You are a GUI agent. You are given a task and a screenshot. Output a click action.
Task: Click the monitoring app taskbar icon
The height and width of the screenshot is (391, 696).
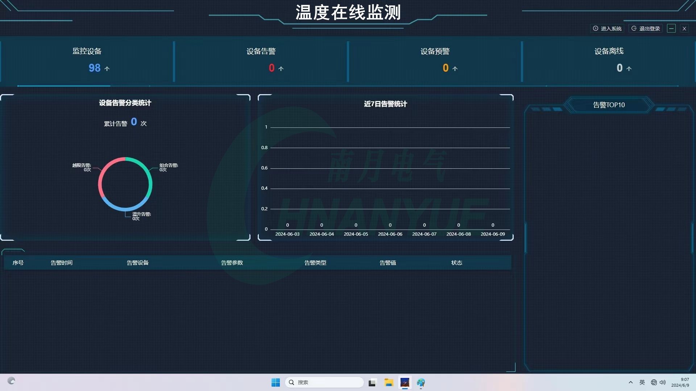[x=405, y=382]
